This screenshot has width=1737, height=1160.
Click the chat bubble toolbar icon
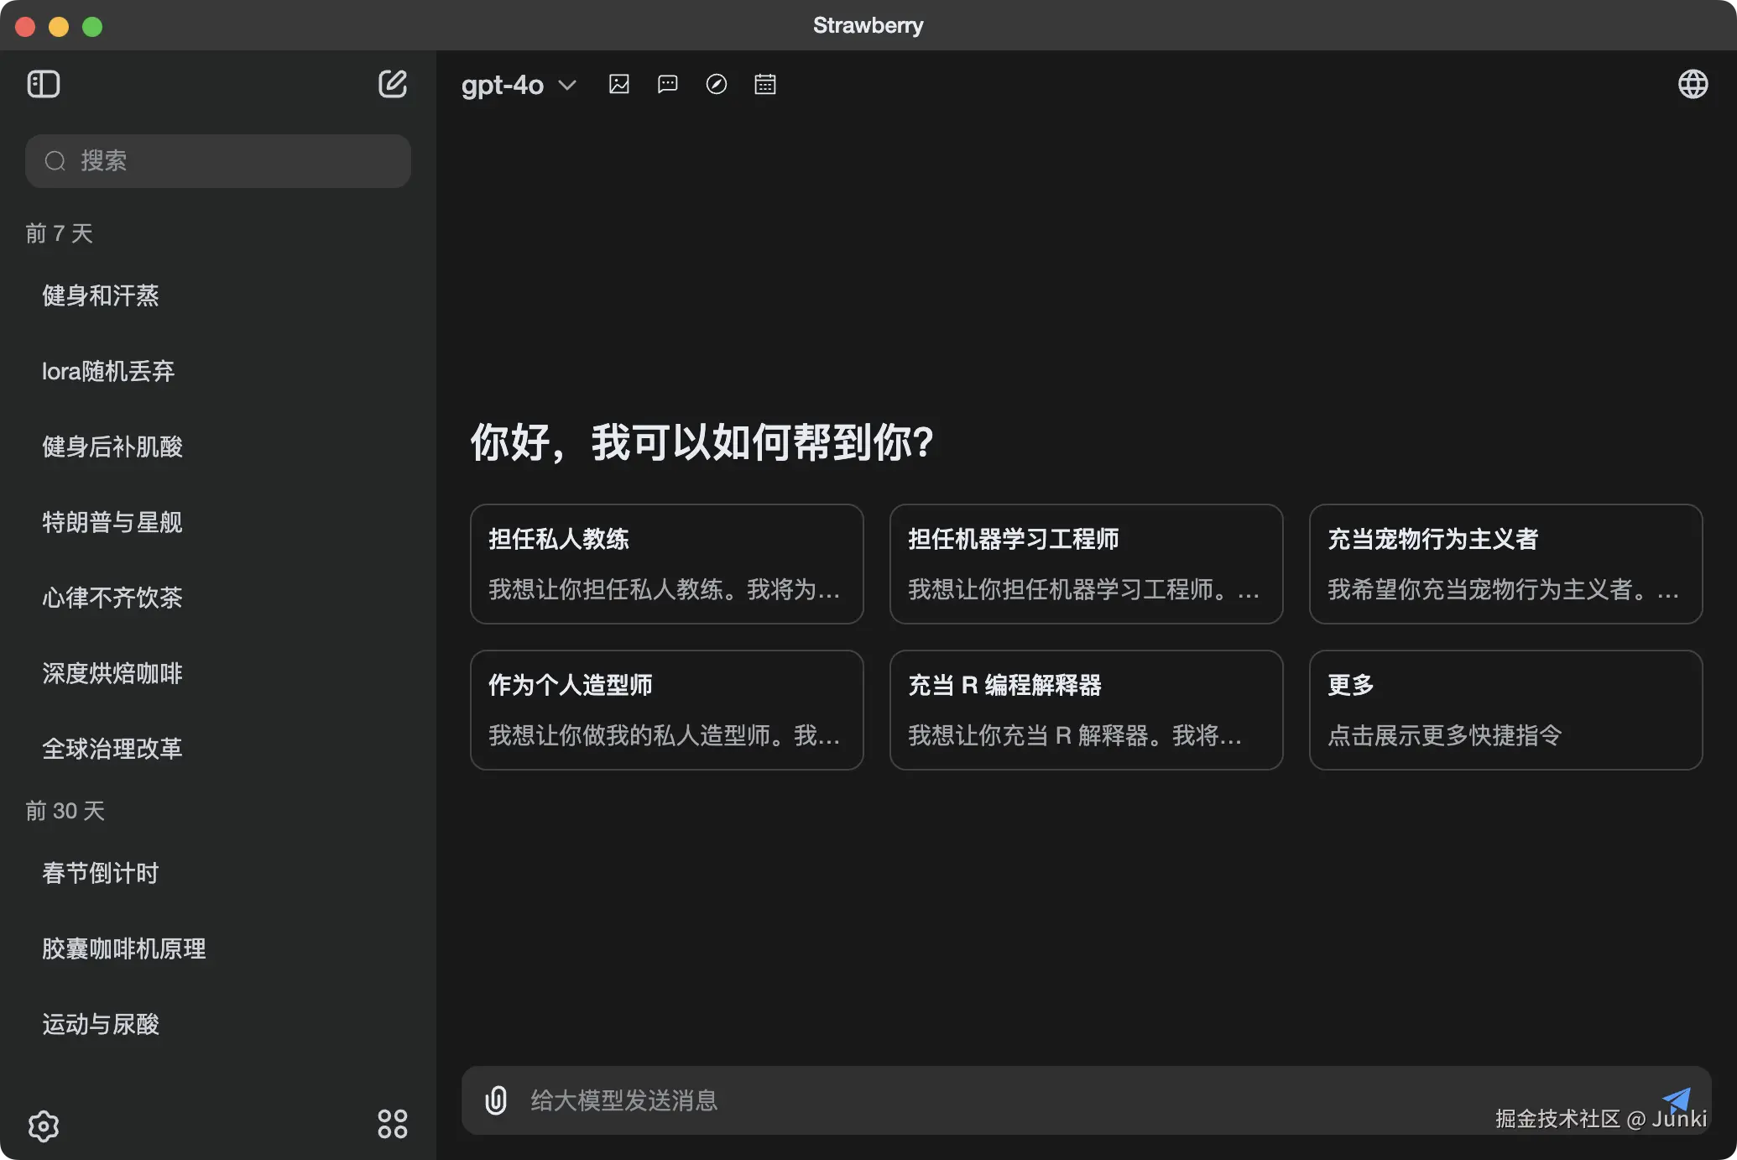pyautogui.click(x=668, y=84)
